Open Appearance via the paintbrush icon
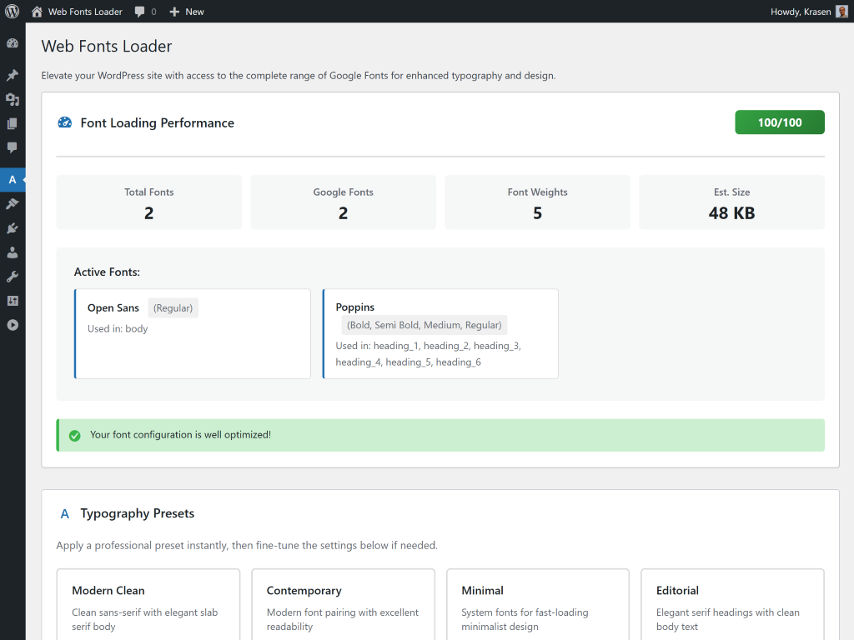Image resolution: width=854 pixels, height=640 pixels. pyautogui.click(x=13, y=203)
